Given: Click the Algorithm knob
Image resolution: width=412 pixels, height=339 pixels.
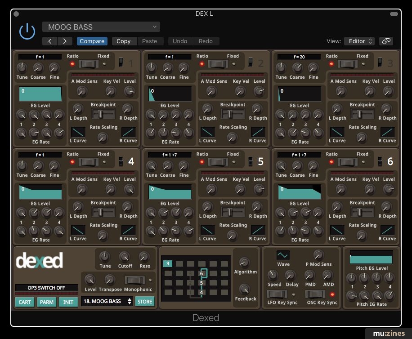Looking at the screenshot, I should (244, 262).
